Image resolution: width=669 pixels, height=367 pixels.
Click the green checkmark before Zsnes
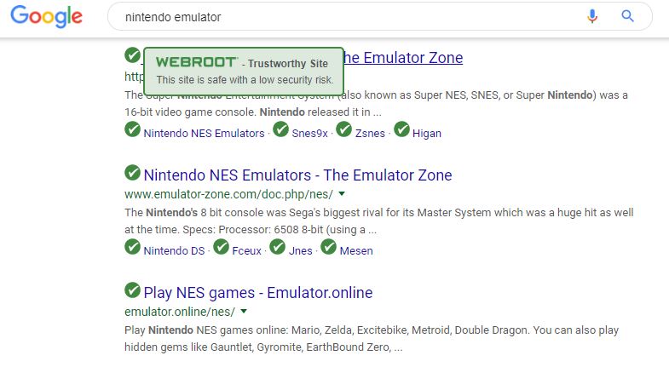coord(344,130)
